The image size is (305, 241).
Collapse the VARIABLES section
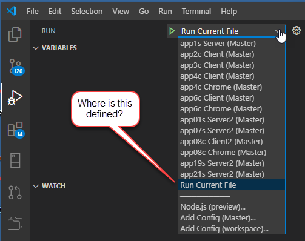pos(36,48)
